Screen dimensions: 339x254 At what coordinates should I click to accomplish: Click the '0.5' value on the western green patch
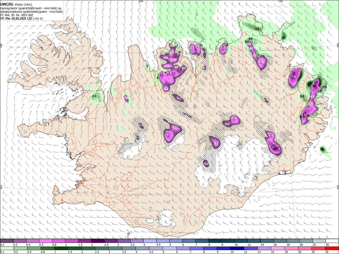[94, 96]
